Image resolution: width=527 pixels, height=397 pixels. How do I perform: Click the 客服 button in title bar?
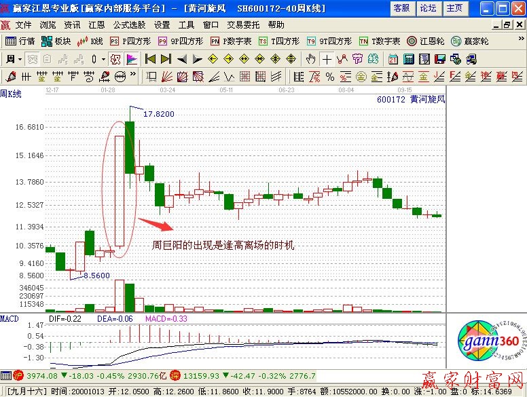click(401, 8)
